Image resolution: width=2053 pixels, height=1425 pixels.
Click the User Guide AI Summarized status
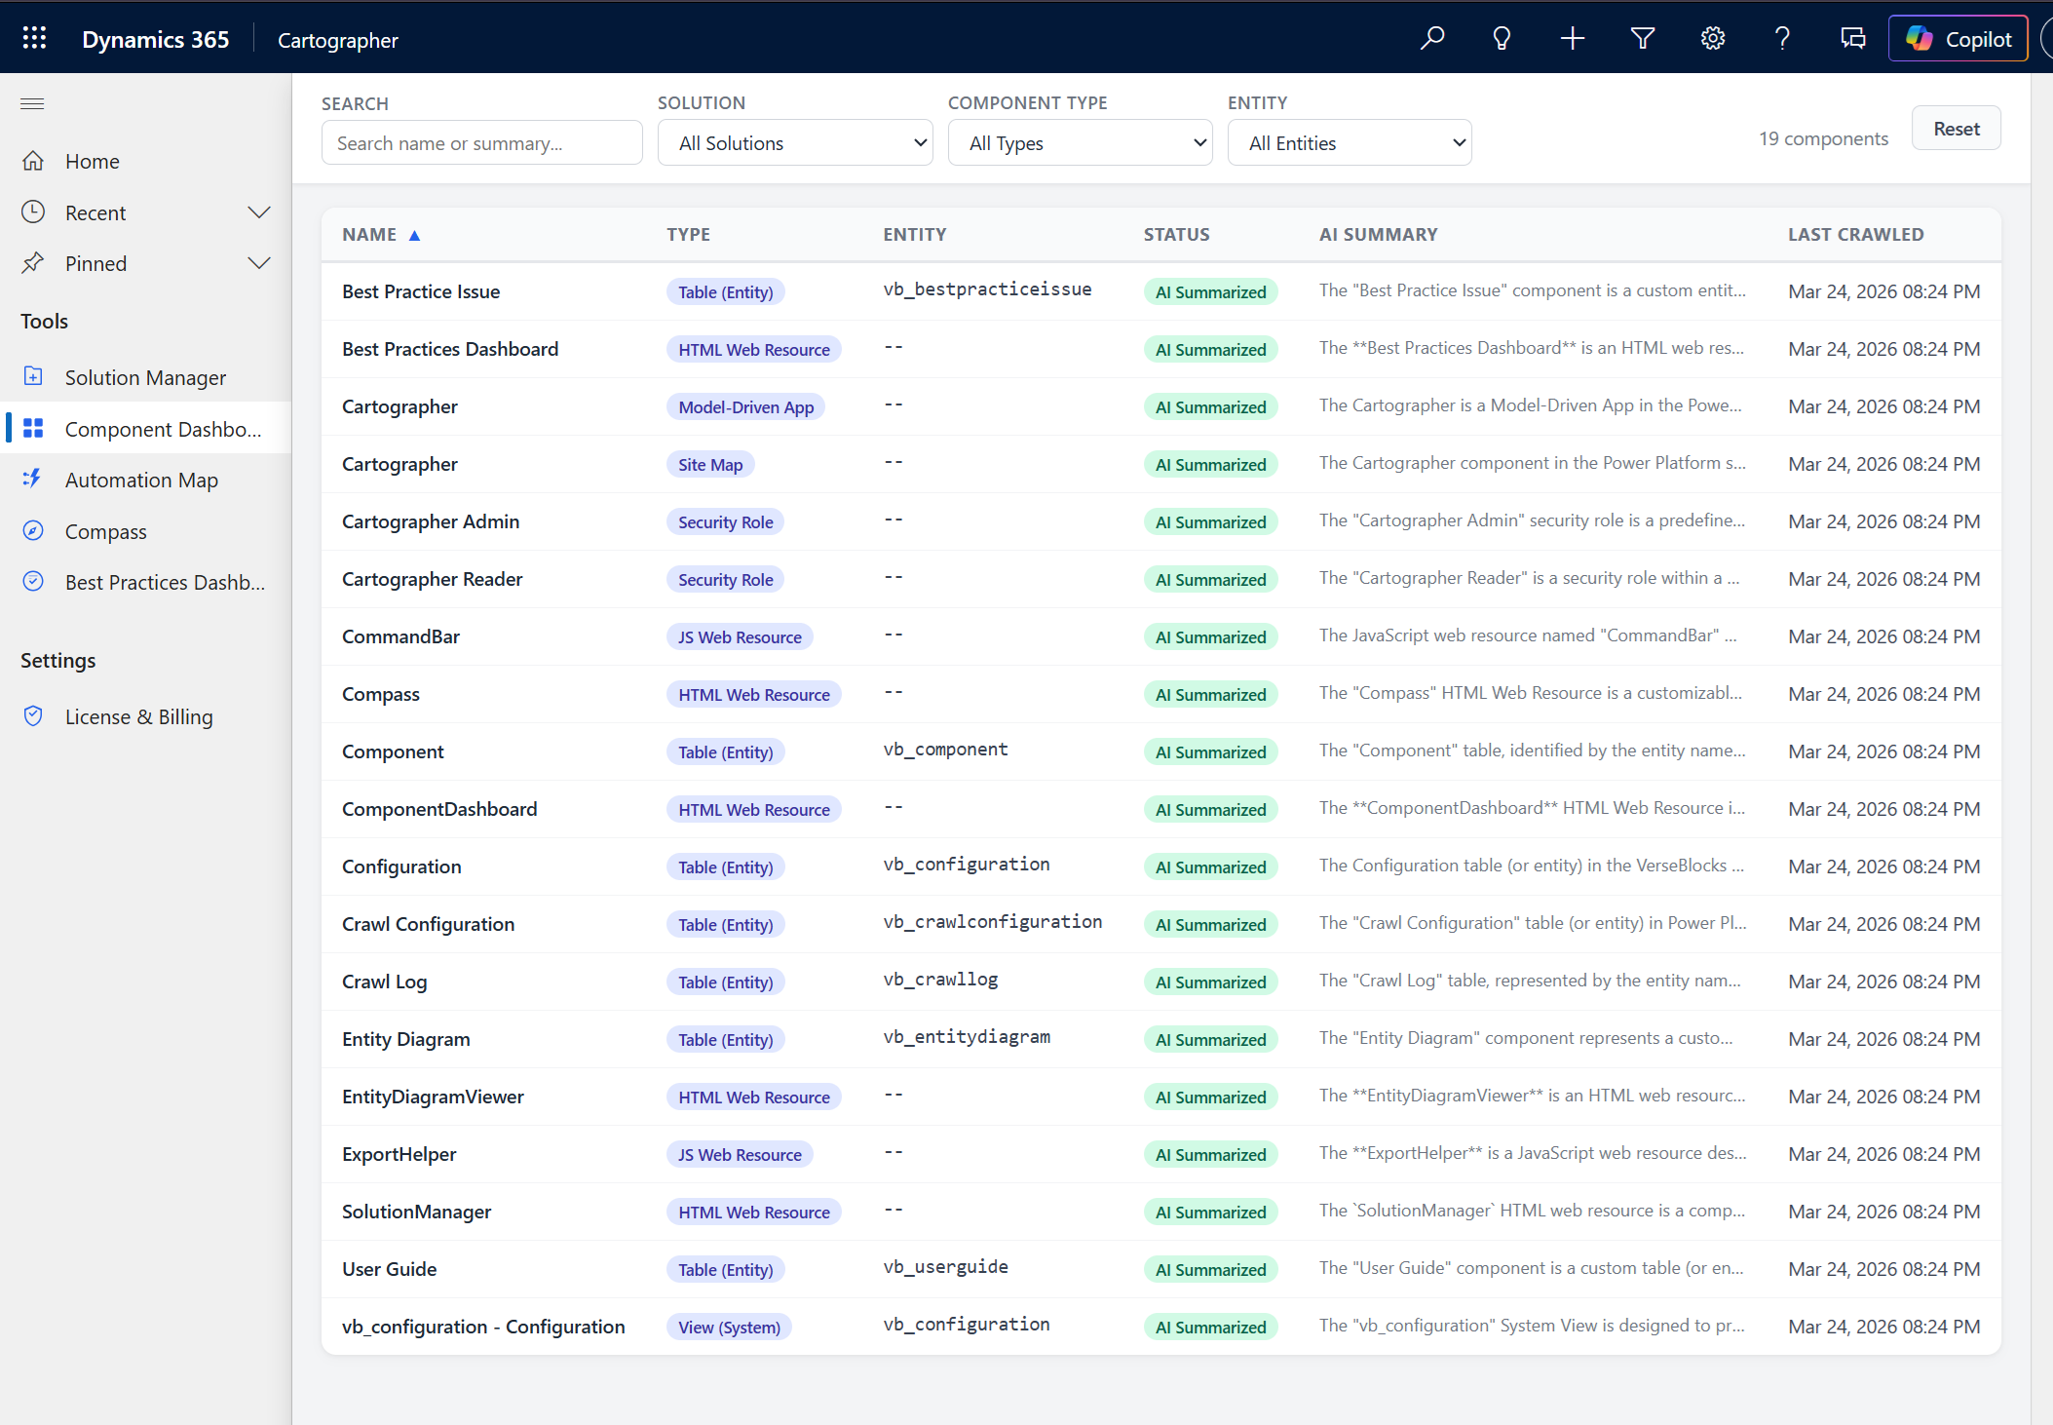tap(1210, 1269)
